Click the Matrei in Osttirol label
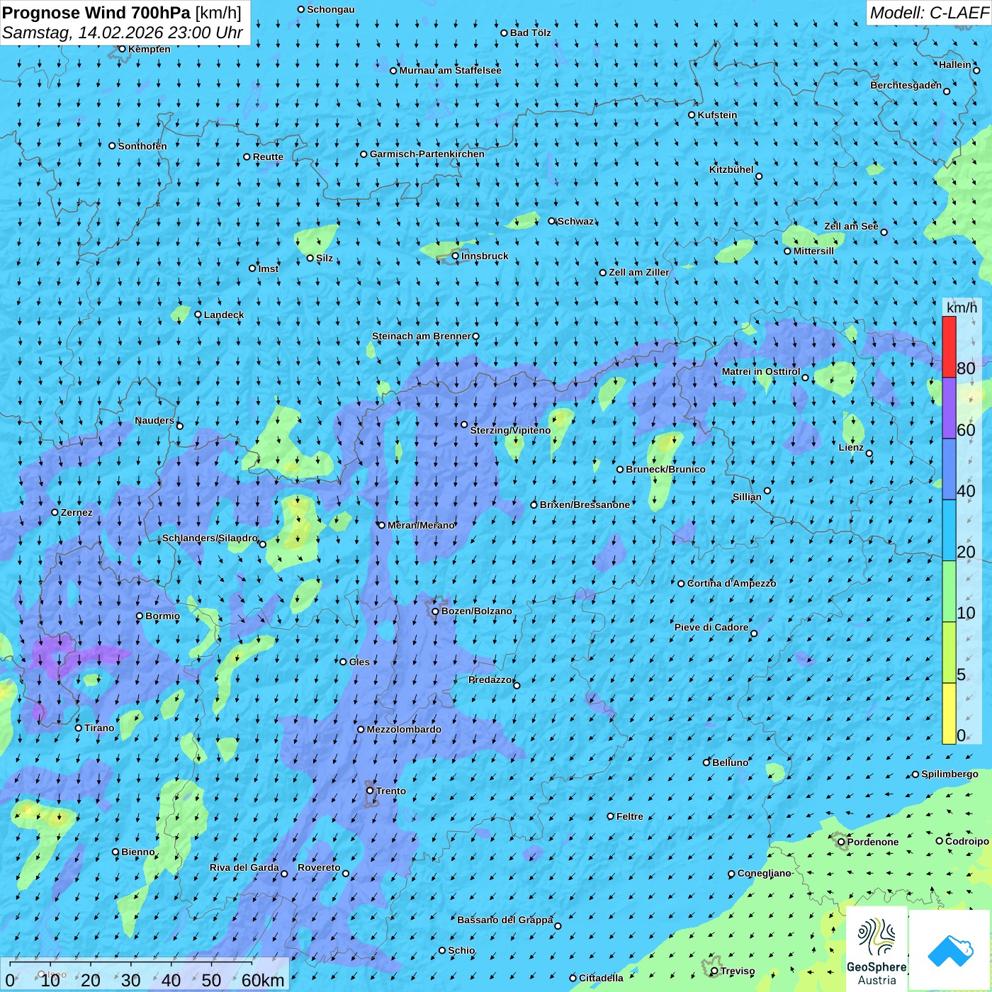Viewport: 992px width, 992px height. coord(760,371)
